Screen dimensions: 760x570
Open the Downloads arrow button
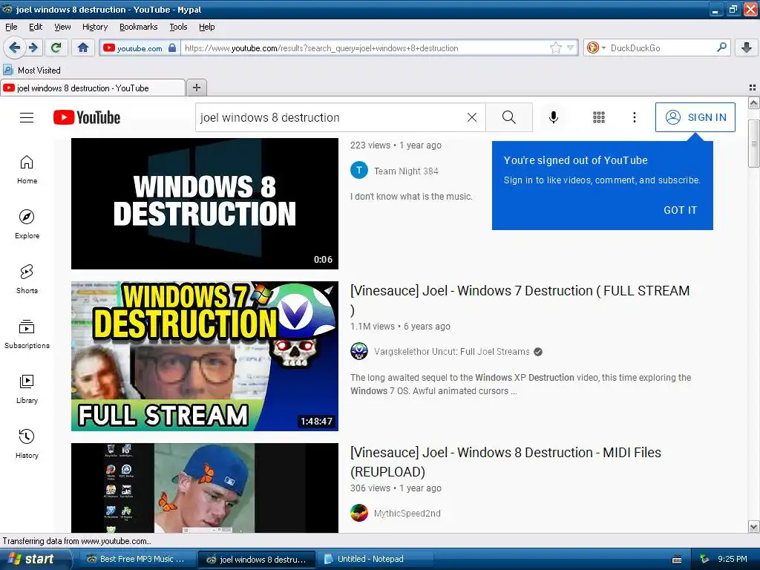pyautogui.click(x=747, y=47)
